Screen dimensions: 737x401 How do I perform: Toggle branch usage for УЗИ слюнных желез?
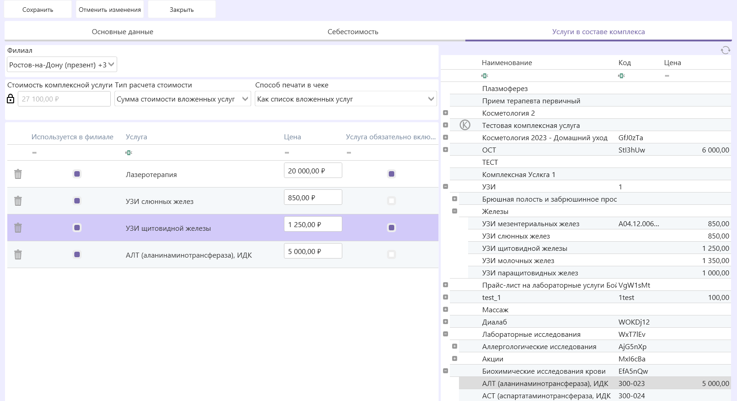[x=77, y=201]
